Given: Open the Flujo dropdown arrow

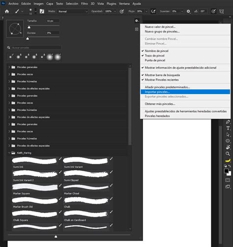Looking at the screenshot, I should click(x=146, y=11).
